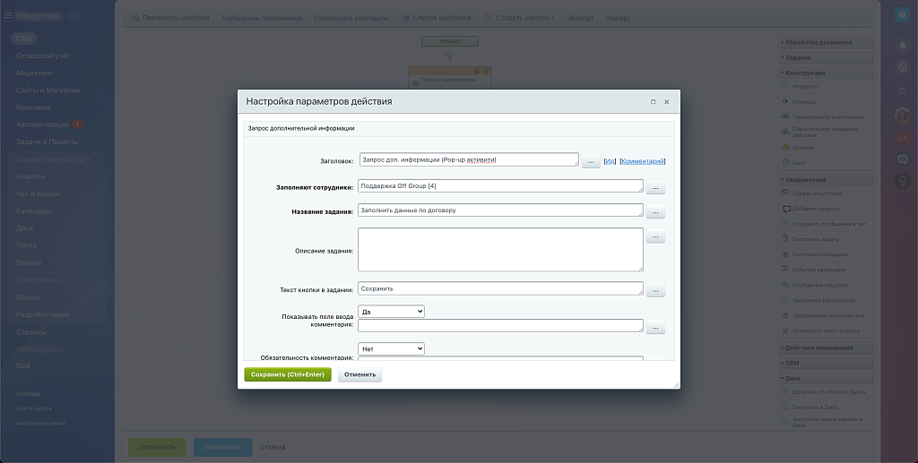This screenshot has width=918, height=463.
Task: Open the hamburger menu in left sidebar
Action: (x=6, y=15)
